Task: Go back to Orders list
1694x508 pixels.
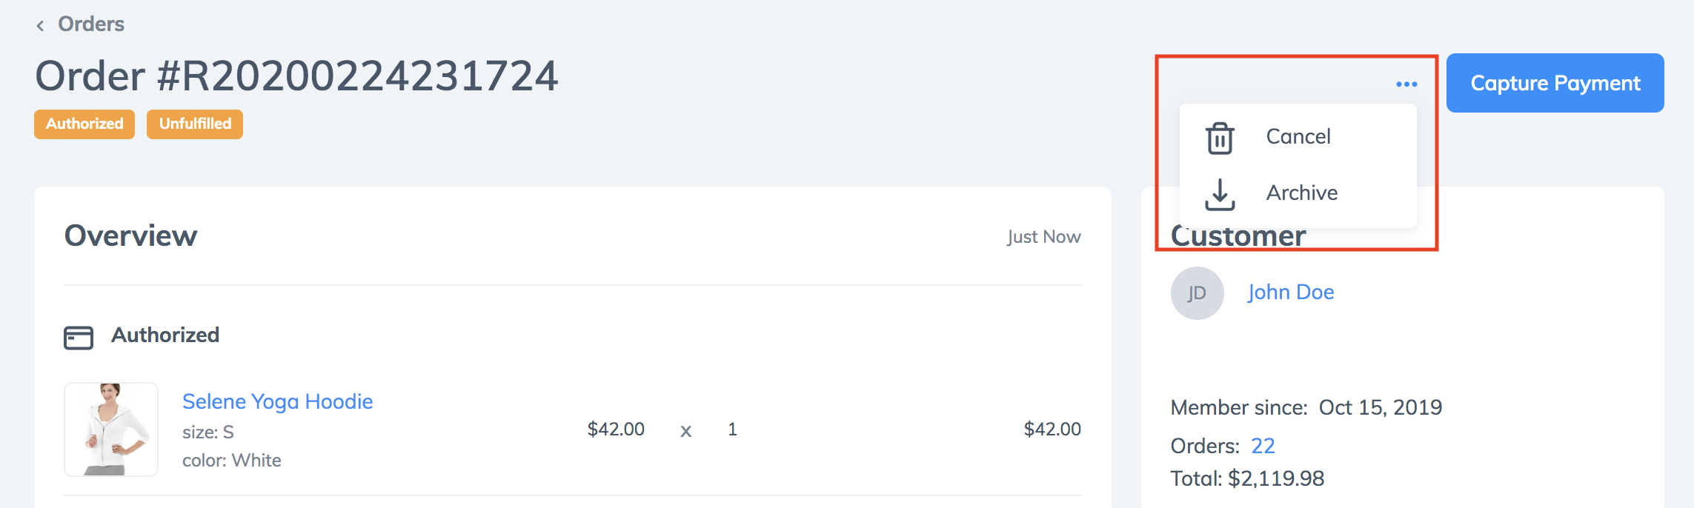Action: coord(91,24)
